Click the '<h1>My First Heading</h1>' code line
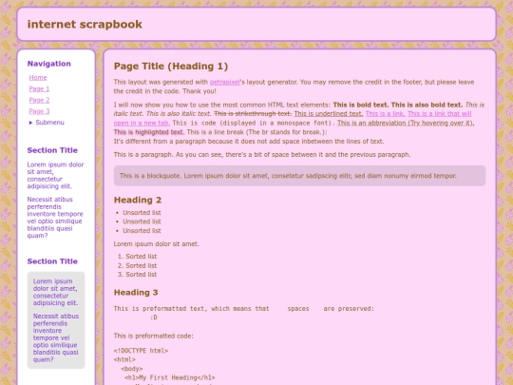Screen dimensions: 513x385 pyautogui.click(x=169, y=377)
